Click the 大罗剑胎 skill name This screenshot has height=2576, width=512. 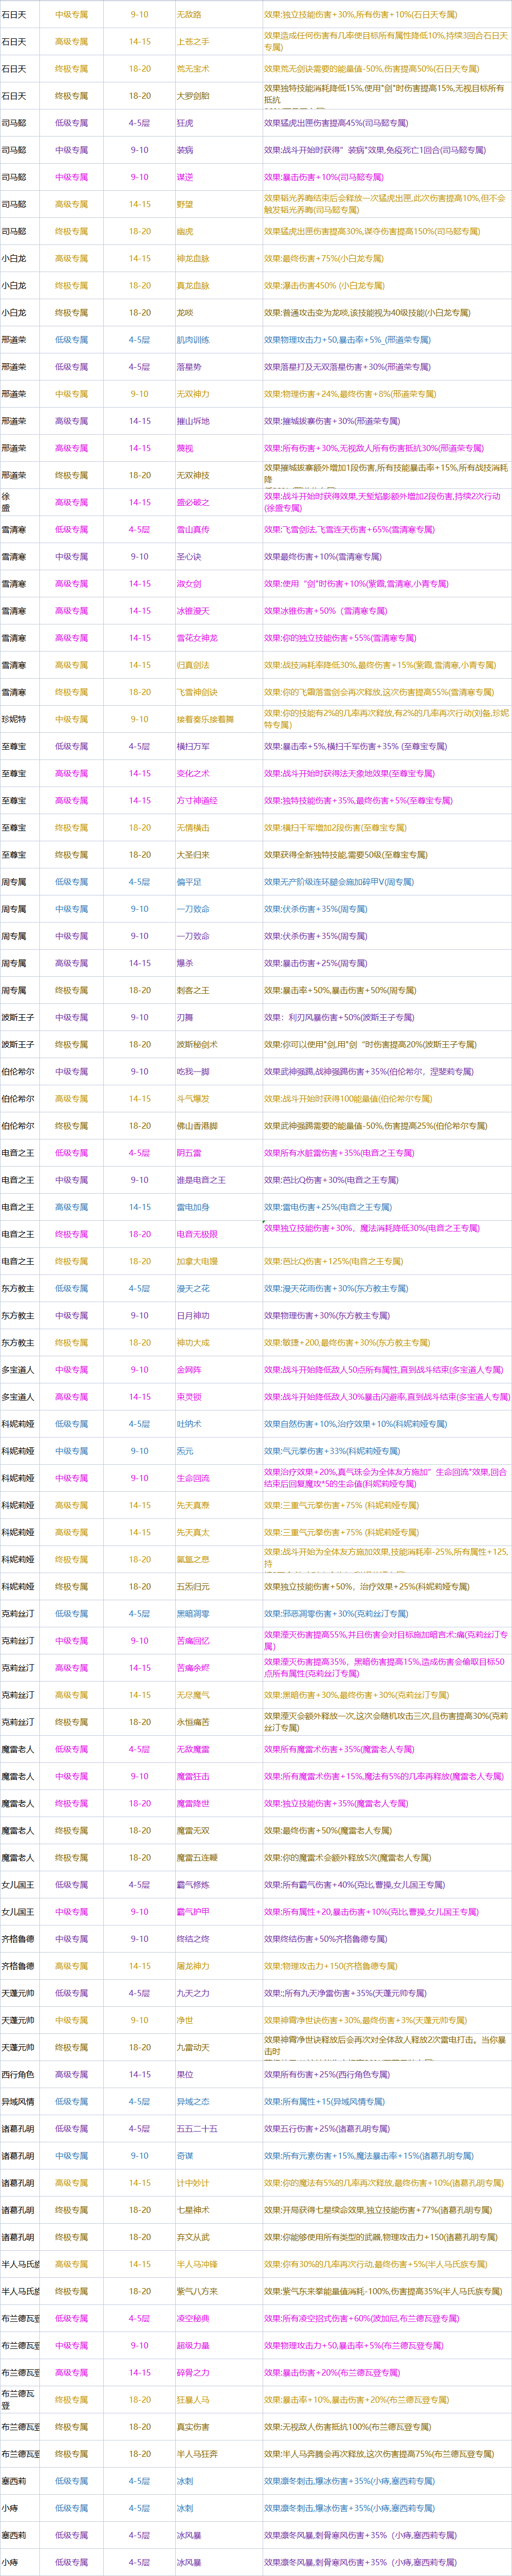(x=193, y=96)
